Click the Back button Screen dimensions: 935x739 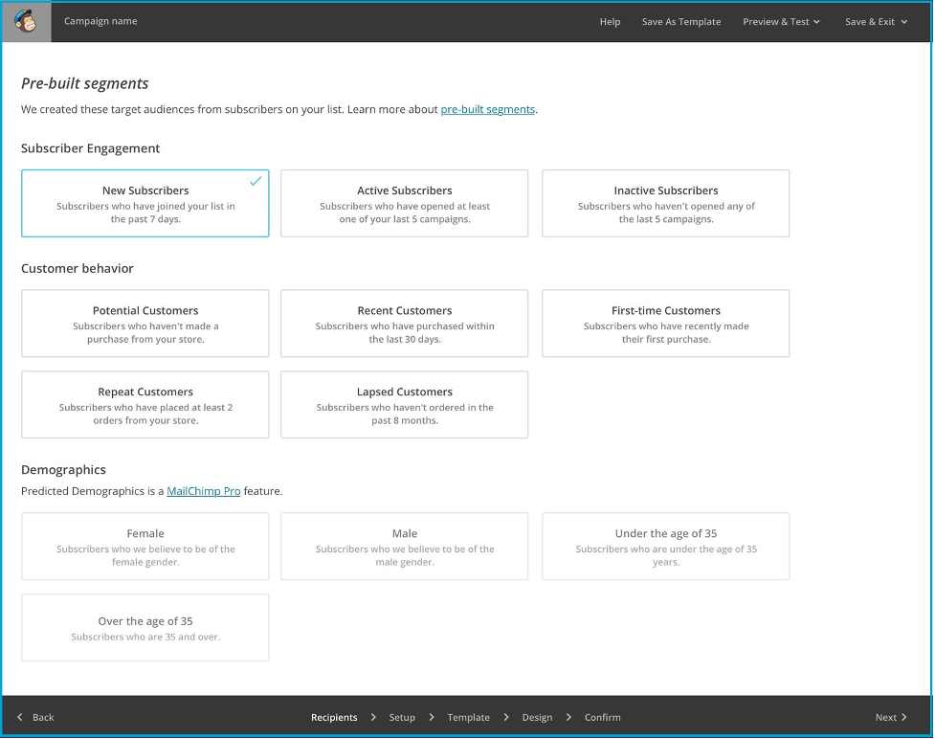pos(35,717)
